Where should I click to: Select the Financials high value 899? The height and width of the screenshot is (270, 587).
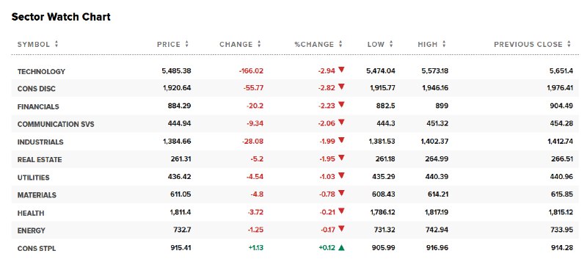coord(442,106)
